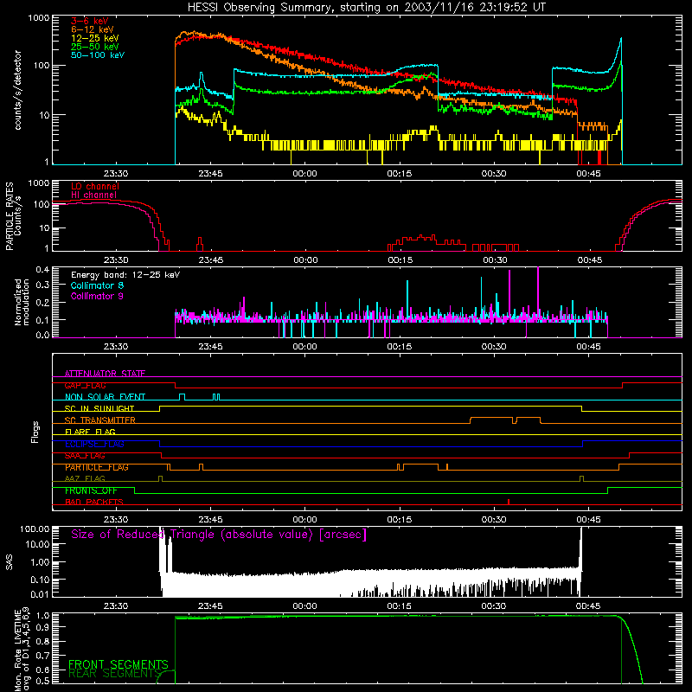Viewport: 692px width, 692px height.
Task: Click the '00:15' tick under the particle rates panel
Action: [x=400, y=260]
